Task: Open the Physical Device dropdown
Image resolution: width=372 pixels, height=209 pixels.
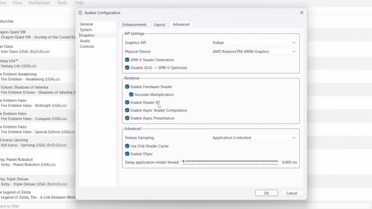Action: coord(254,52)
